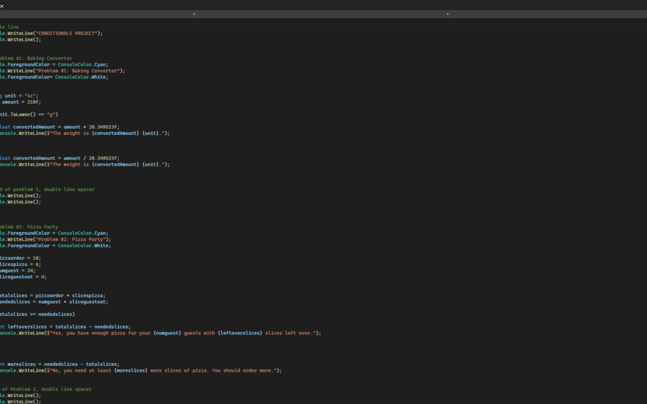Click the line amount = 210f;
The image size is (647, 404).
pos(20,102)
